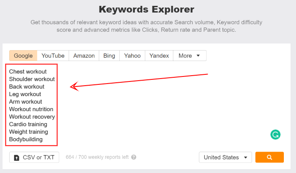This screenshot has height=173, width=296.
Task: Click the Workout recovery keyword line
Action: click(32, 117)
